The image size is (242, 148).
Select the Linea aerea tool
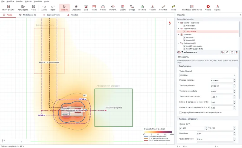(76, 8)
